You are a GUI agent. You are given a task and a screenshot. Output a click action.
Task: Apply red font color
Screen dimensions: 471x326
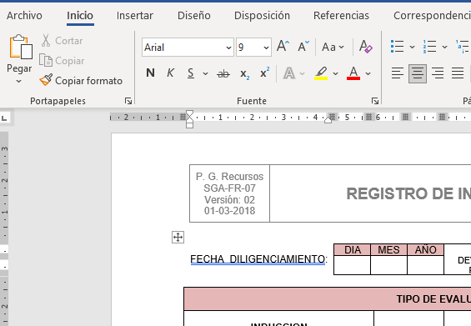pos(353,73)
